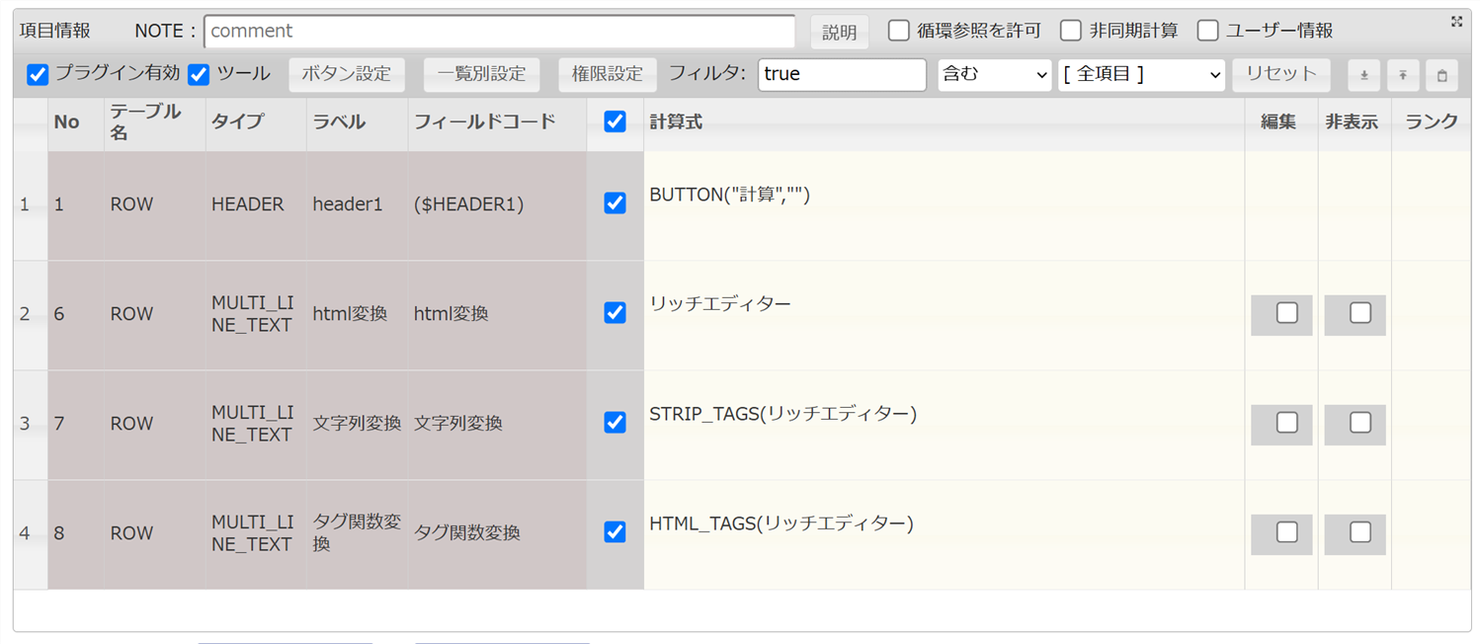This screenshot has width=1480, height=644.
Task: Open 一覧別設定 settings
Action: [482, 75]
